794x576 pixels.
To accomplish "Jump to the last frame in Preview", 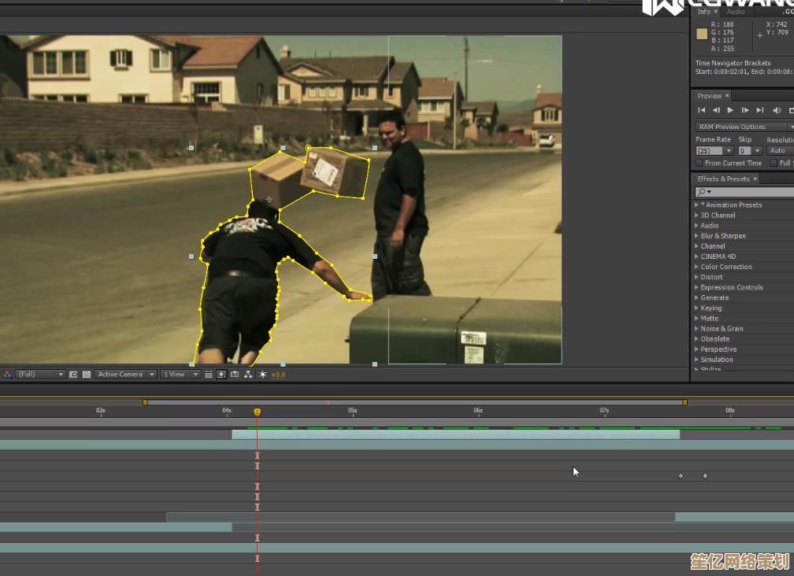I will (x=759, y=110).
